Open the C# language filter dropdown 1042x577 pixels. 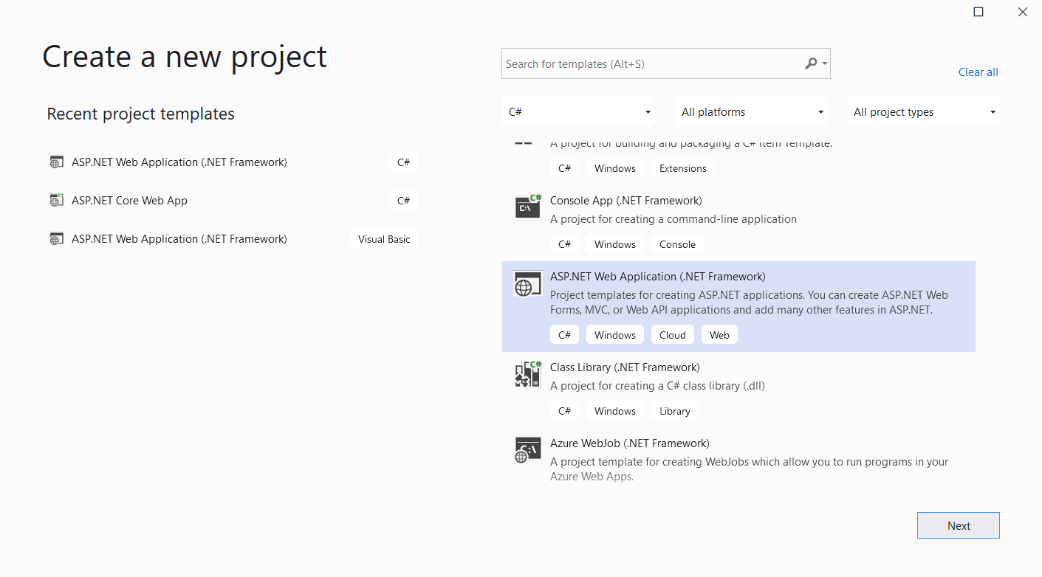(578, 112)
